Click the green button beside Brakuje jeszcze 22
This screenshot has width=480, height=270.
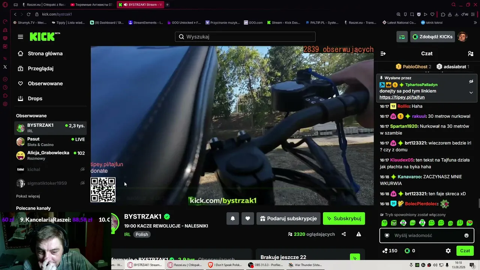[x=355, y=258]
